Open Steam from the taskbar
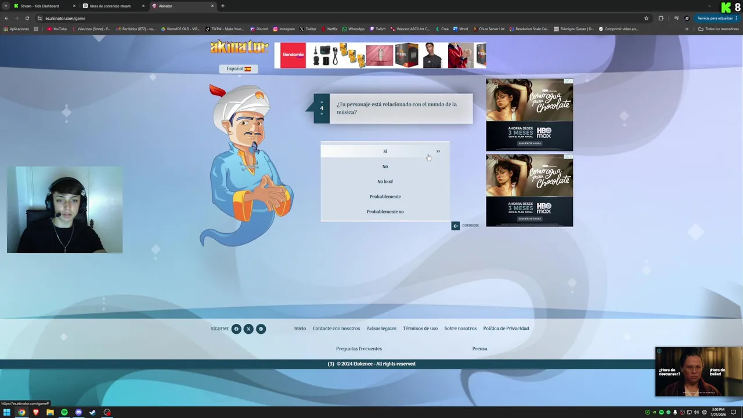The width and height of the screenshot is (743, 418). click(x=92, y=412)
